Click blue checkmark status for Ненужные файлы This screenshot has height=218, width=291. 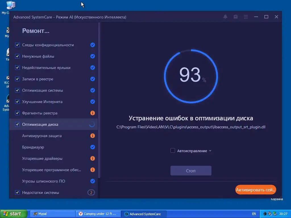(93, 56)
